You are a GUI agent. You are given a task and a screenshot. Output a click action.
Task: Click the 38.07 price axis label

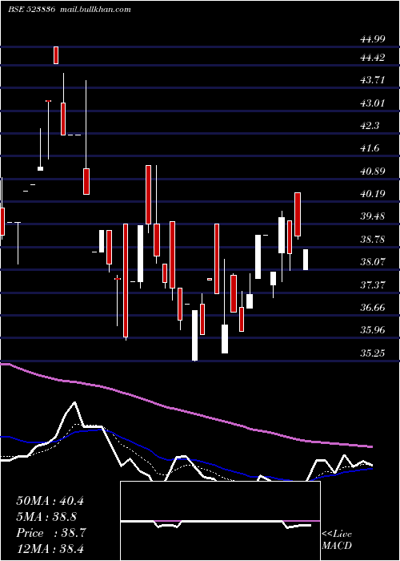(373, 262)
